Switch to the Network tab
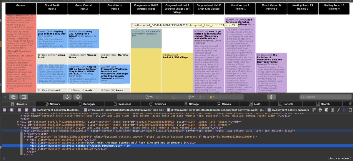 point(52,104)
